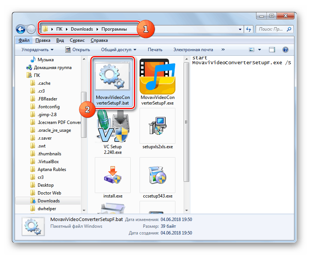Click file list scrollbar up arrow
The width and height of the screenshot is (309, 255).
click(187, 59)
